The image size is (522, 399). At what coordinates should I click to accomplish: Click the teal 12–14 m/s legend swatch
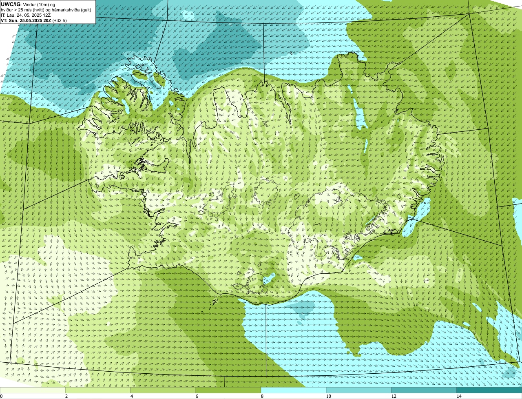pos(424,390)
